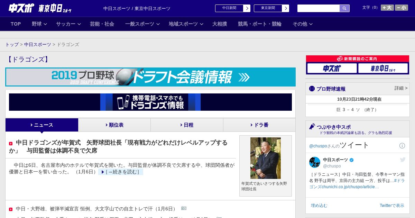The width and height of the screenshot is (415, 218).
Task: Open mobile Dragons info banner
Action: pyautogui.click(x=150, y=102)
